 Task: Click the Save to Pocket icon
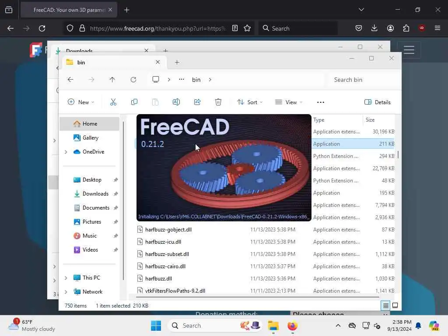coord(359,28)
